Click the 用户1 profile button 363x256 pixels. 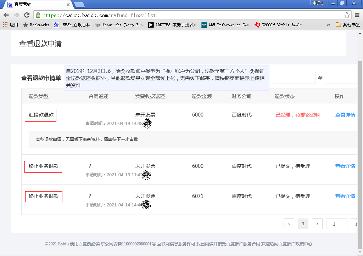coord(318,3)
